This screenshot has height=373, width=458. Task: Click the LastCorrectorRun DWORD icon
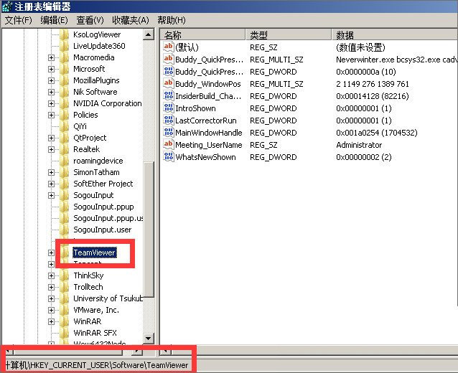(169, 121)
